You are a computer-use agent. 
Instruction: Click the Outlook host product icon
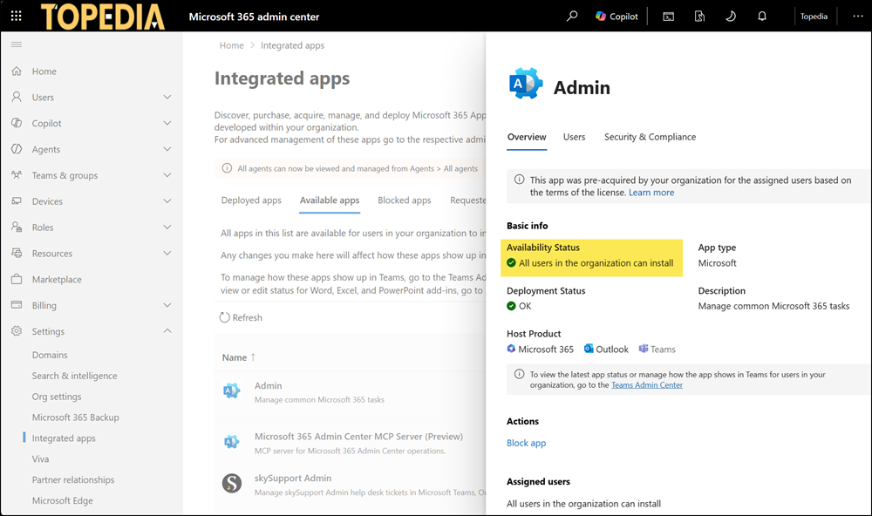589,349
